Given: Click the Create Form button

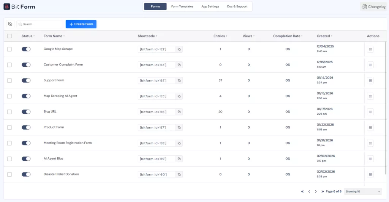Looking at the screenshot, I should point(81,24).
